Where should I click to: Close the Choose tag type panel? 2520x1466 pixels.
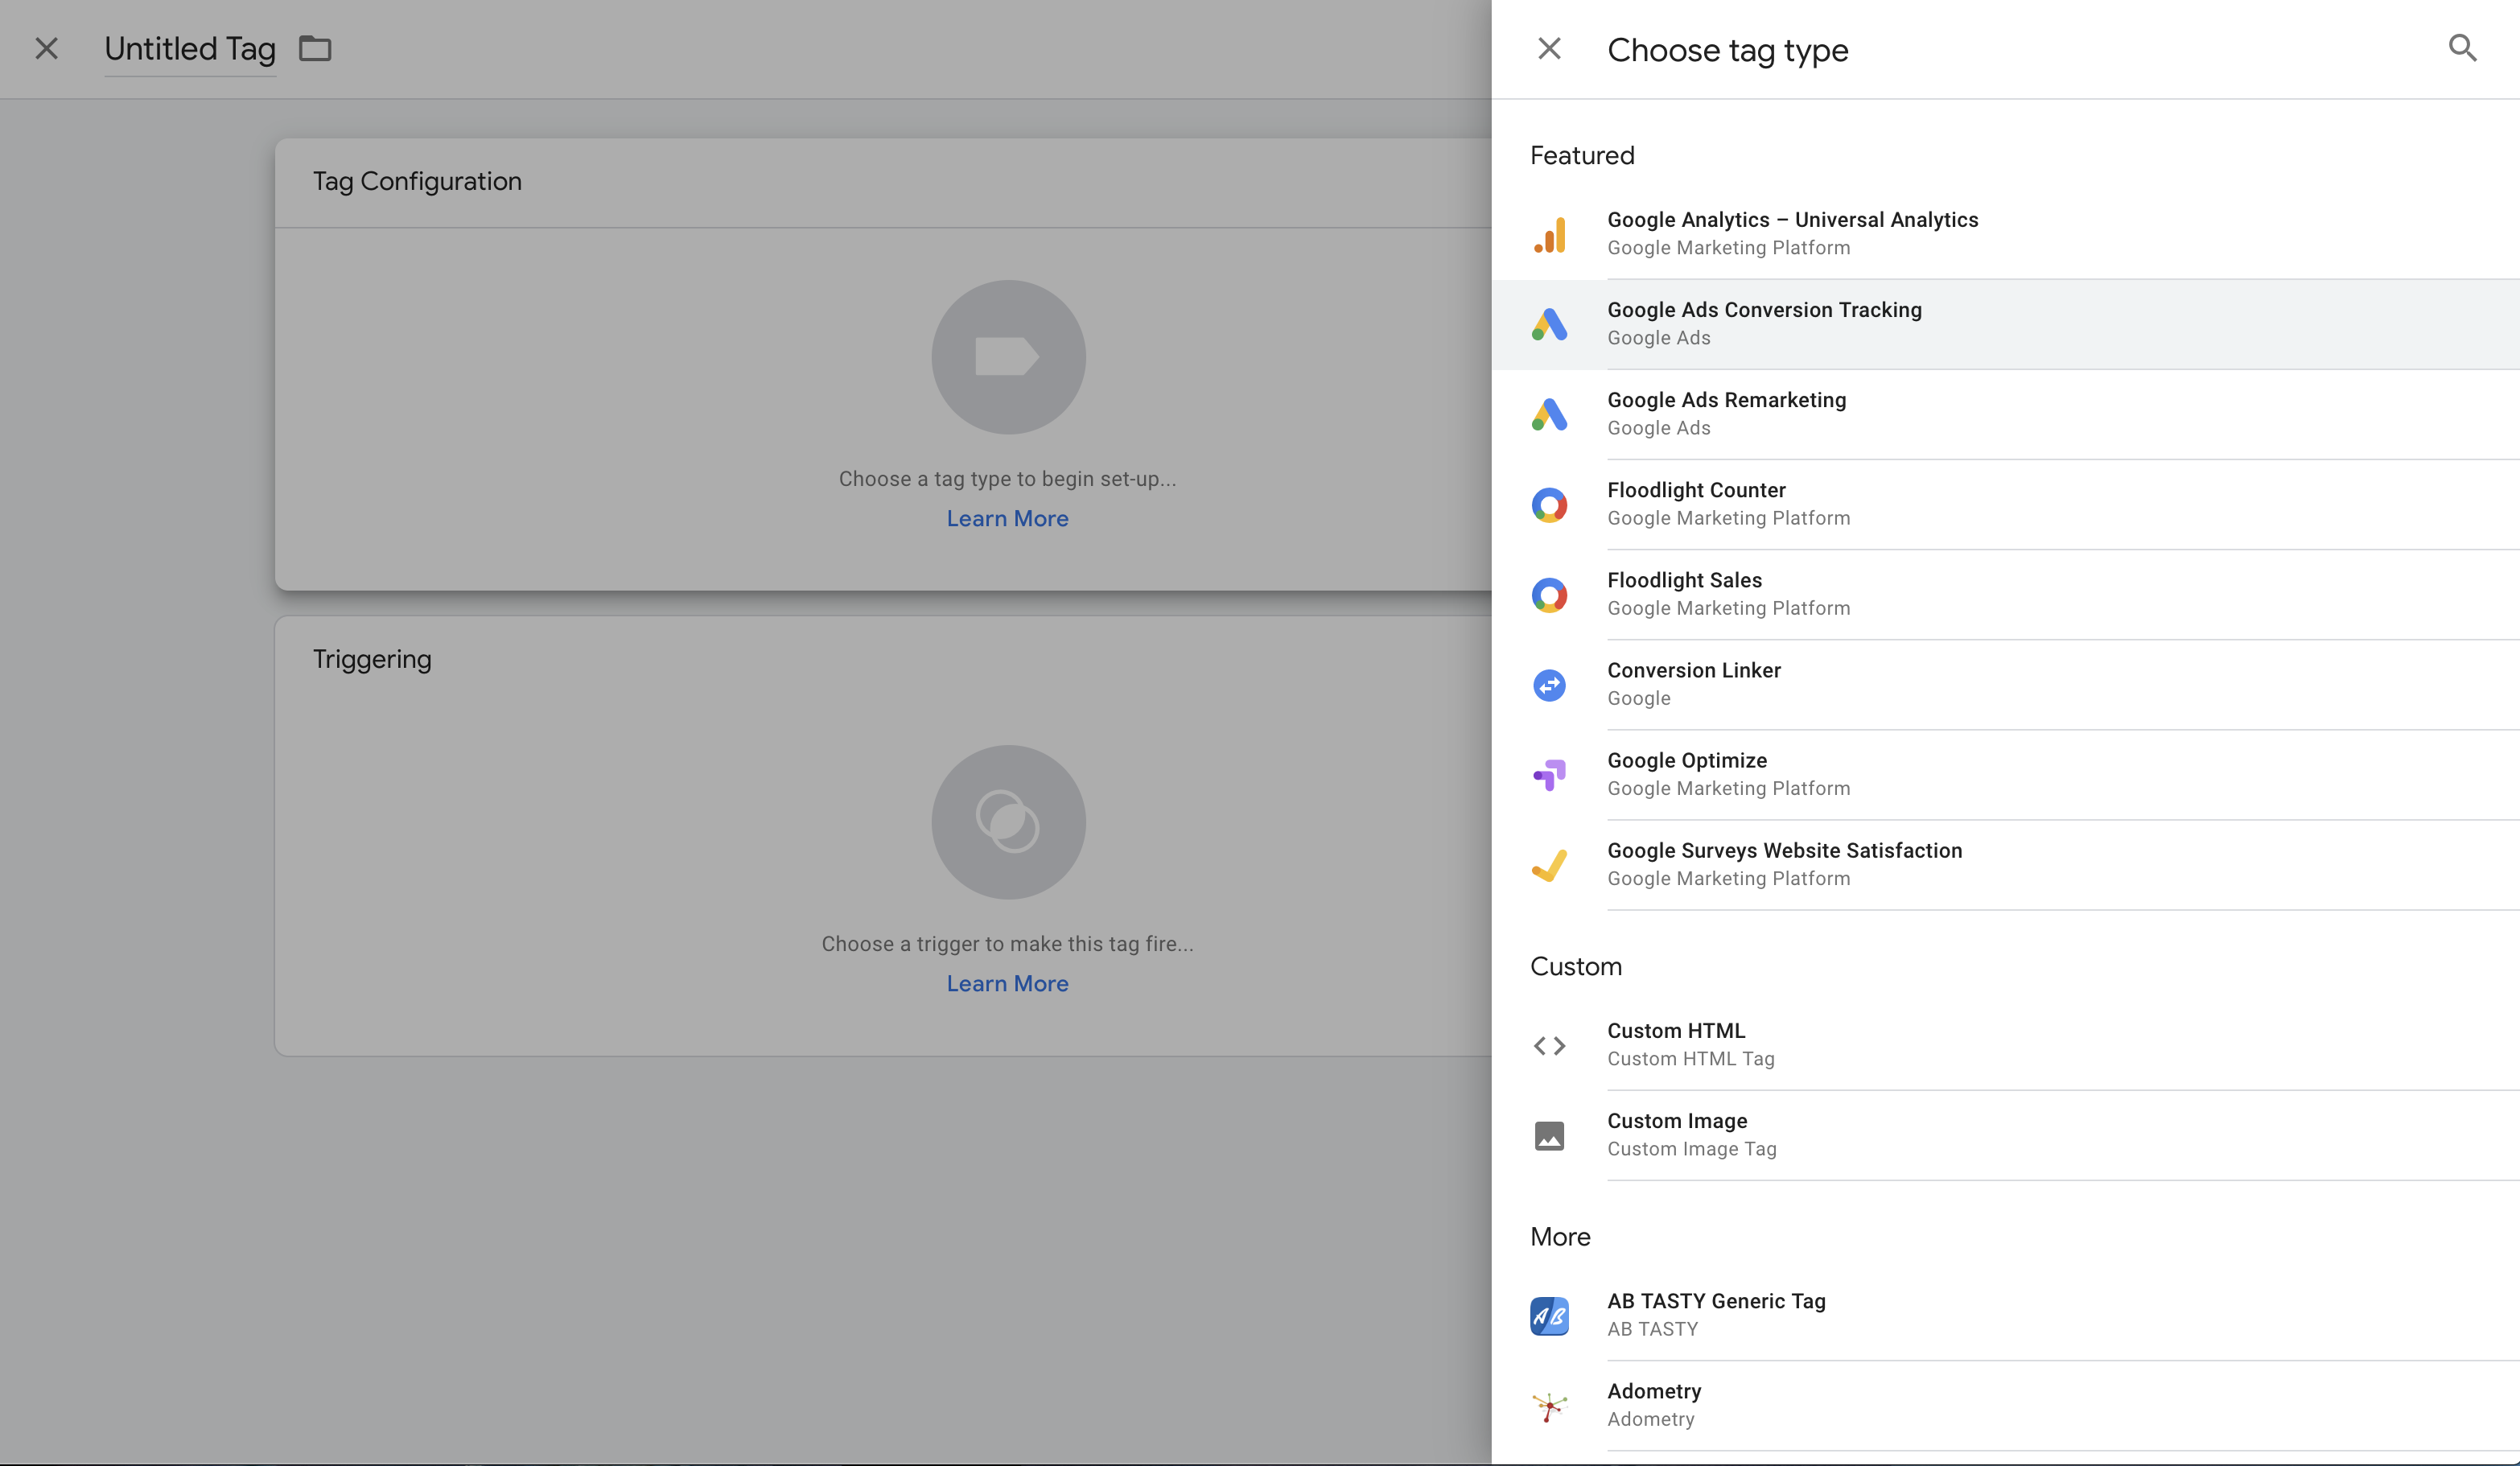coord(1549,48)
